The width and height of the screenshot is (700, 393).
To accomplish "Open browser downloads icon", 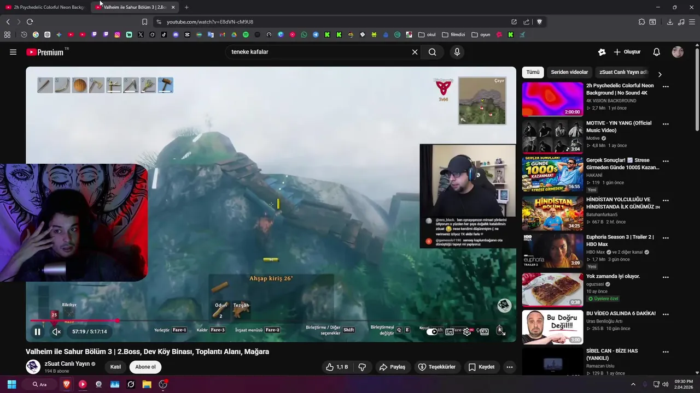I will point(670,22).
